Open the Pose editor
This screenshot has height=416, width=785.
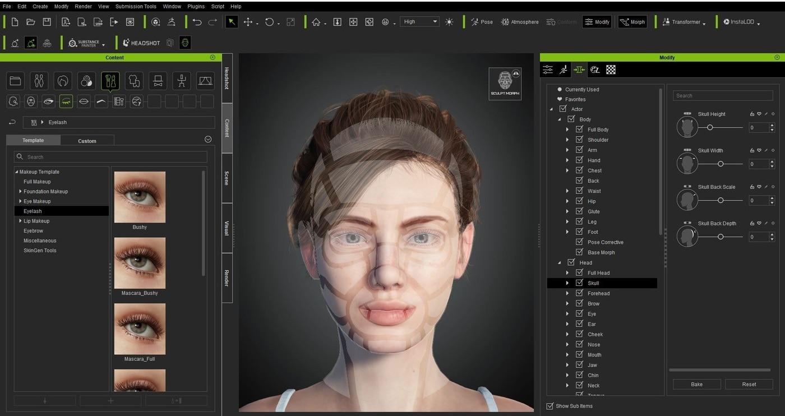[482, 22]
